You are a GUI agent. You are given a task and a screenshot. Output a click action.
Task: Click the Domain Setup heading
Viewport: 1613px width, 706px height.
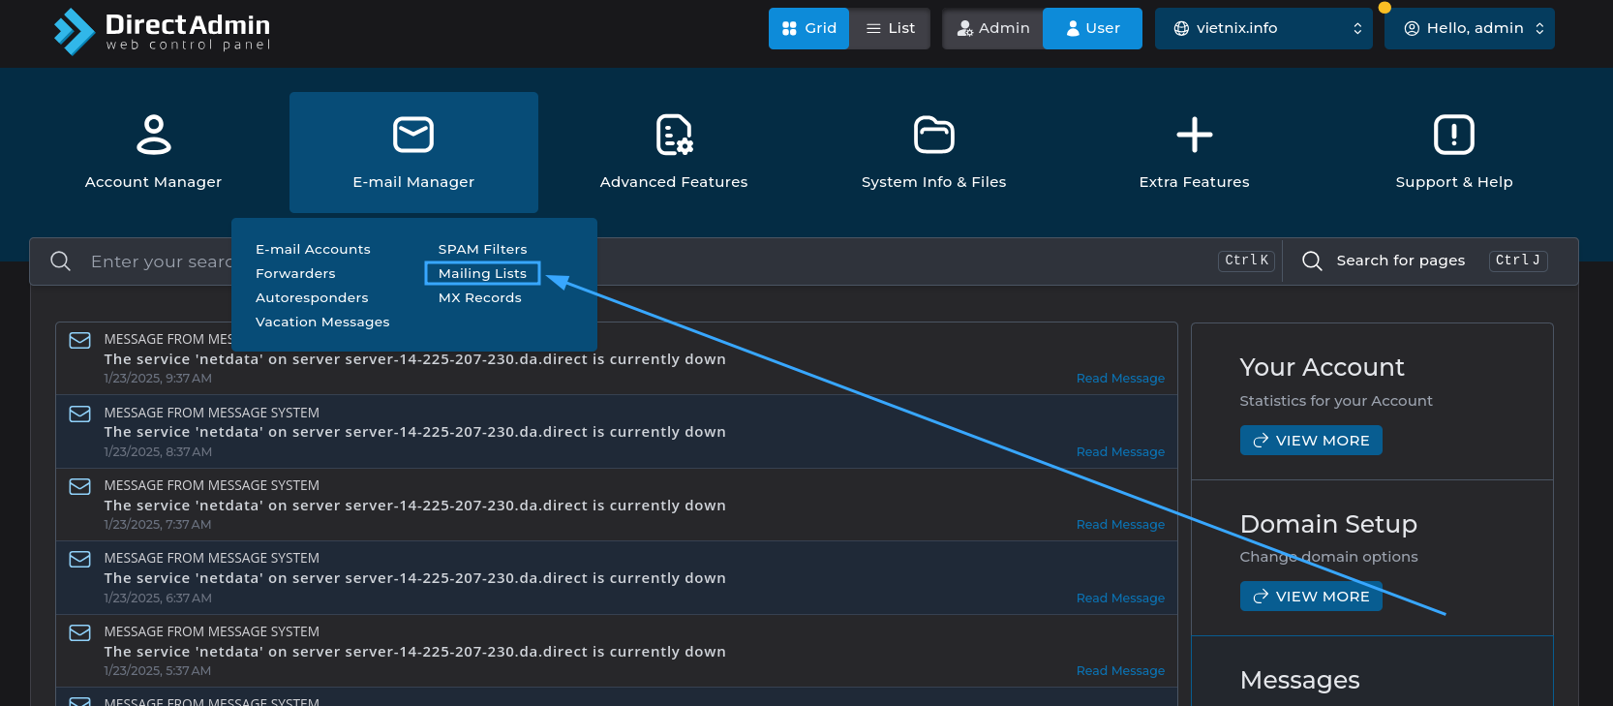tap(1328, 524)
